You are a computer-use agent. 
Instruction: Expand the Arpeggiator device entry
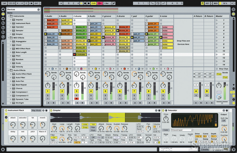click(x=10, y=41)
